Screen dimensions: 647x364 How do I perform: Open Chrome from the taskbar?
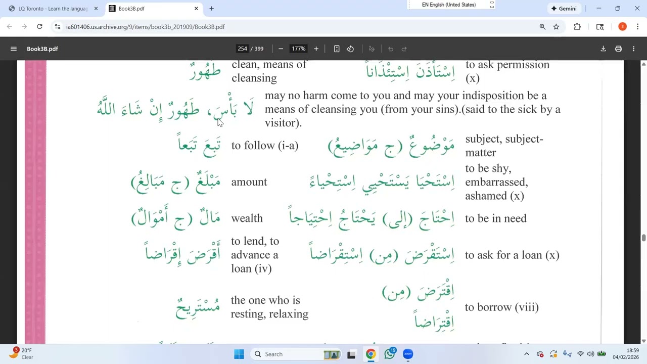point(371,354)
